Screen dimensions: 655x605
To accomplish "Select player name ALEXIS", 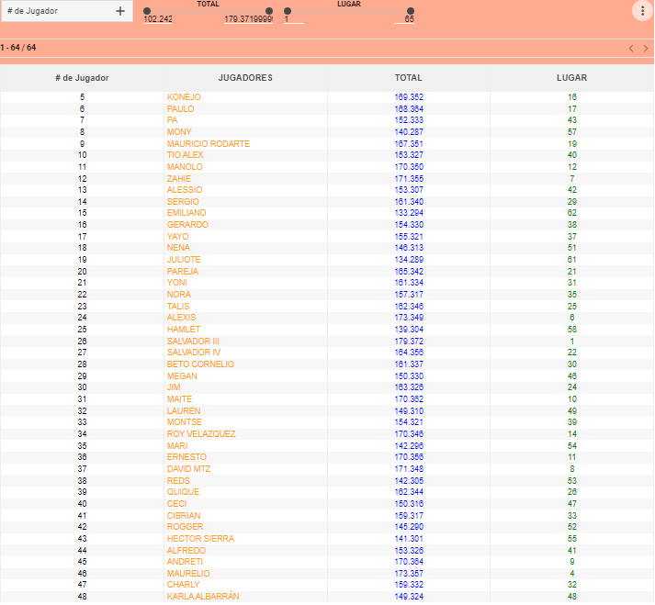I will click(x=181, y=318).
